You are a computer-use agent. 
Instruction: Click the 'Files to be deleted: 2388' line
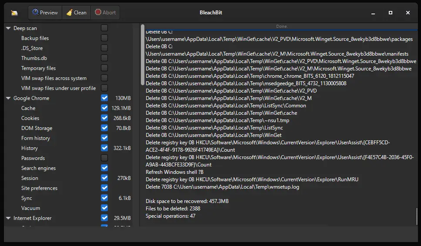[x=173, y=209]
